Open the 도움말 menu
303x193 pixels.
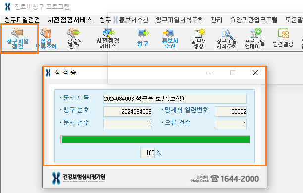tap(294, 20)
